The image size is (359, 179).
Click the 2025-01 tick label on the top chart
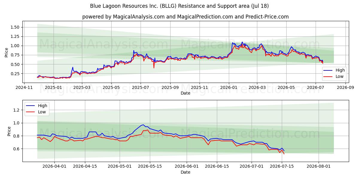53,88
